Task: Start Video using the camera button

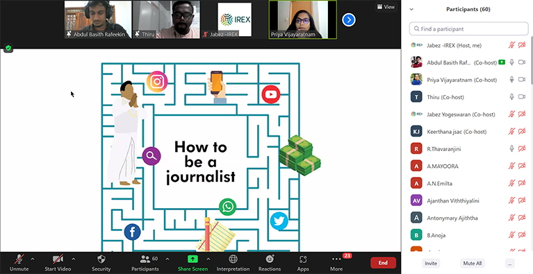Action: 58,263
